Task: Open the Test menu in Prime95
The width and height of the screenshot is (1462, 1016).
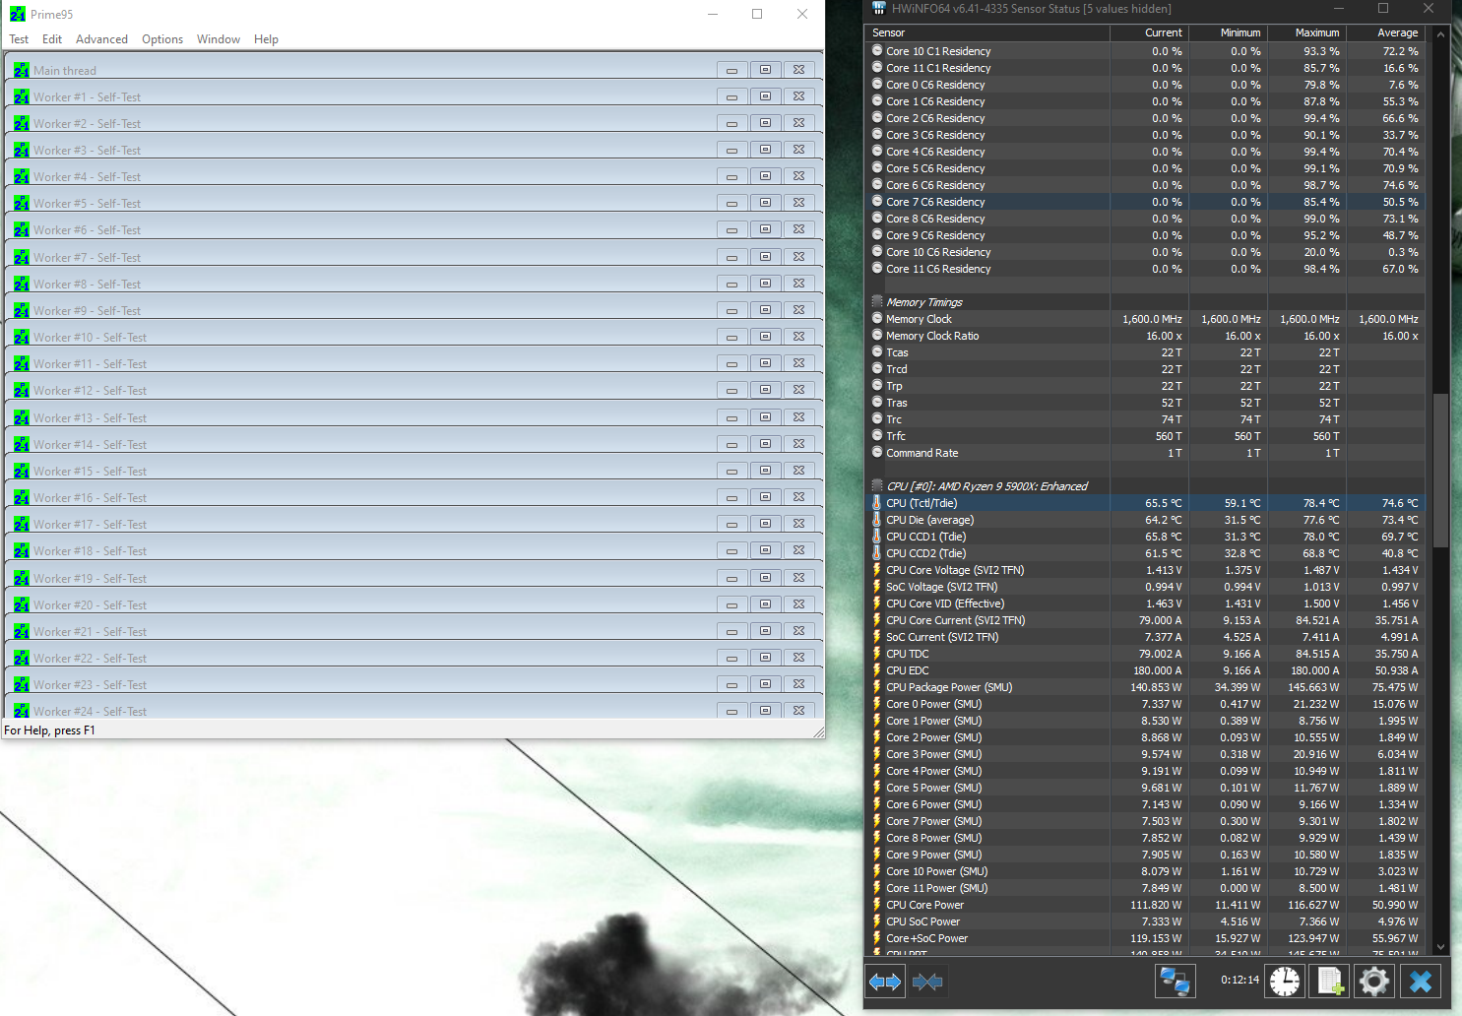Action: (19, 39)
